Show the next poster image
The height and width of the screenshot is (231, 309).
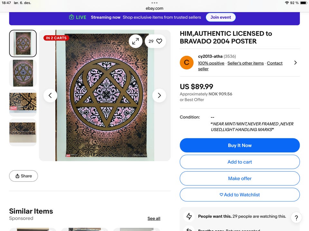click(159, 95)
